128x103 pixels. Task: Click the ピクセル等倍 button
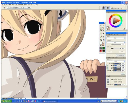tap(10, 8)
